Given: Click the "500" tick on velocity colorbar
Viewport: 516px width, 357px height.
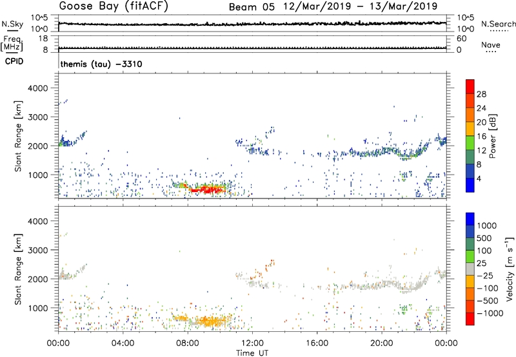Looking at the screenshot, I should click(x=484, y=238).
